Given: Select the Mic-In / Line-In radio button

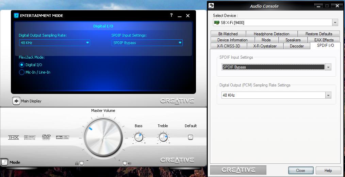Looking at the screenshot, I should point(21,72).
